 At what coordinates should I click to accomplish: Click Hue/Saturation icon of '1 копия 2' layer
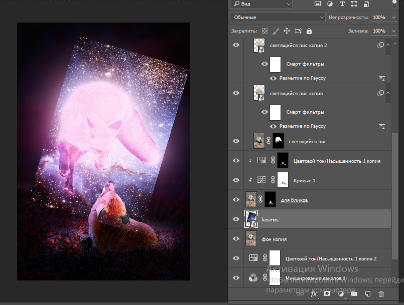tap(253, 258)
